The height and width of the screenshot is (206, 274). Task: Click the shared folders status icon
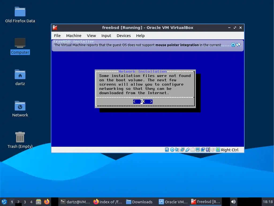[x=193, y=150]
